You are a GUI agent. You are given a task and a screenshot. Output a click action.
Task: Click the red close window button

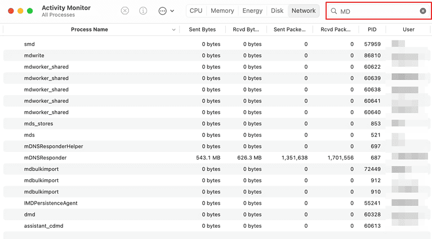pyautogui.click(x=11, y=11)
